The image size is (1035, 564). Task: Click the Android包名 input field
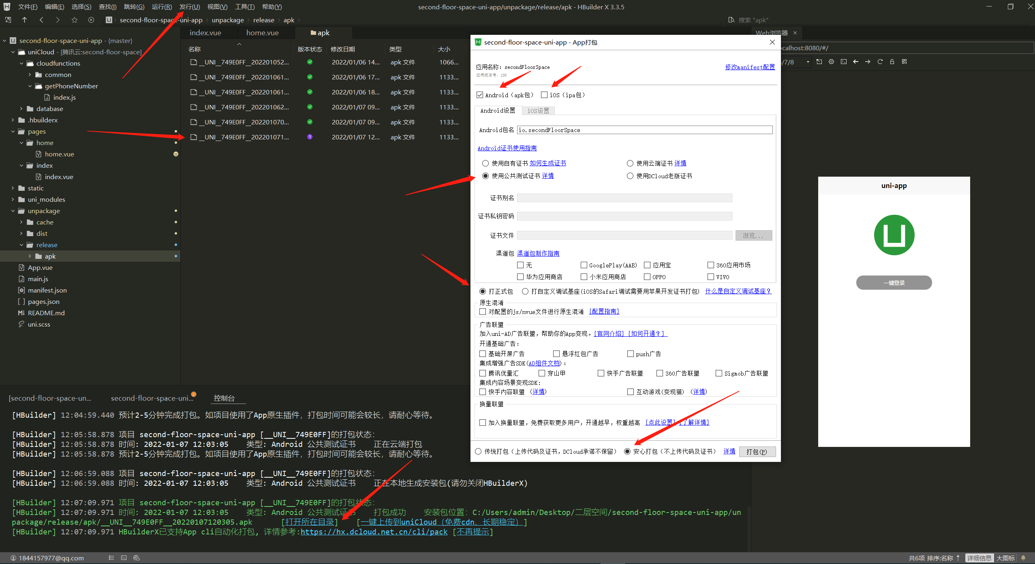[x=644, y=130]
